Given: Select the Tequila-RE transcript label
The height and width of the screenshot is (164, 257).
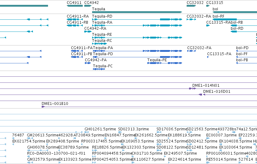Looking at the screenshot, I should (x=102, y=35).
